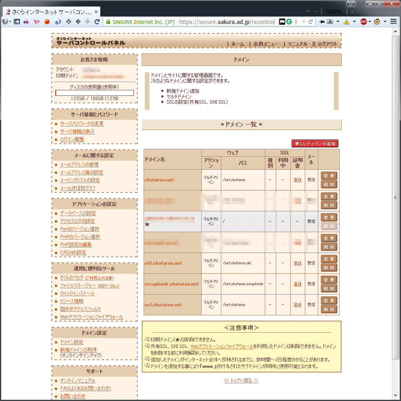Open the PHPのバージョン選択 sidebar link
Screen dimensions: 401x401
pos(80,237)
